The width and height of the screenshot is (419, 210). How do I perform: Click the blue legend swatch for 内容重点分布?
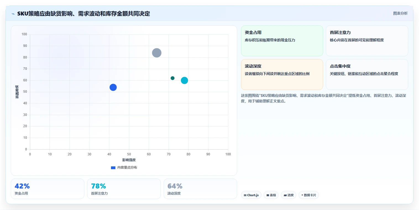pos(113,168)
